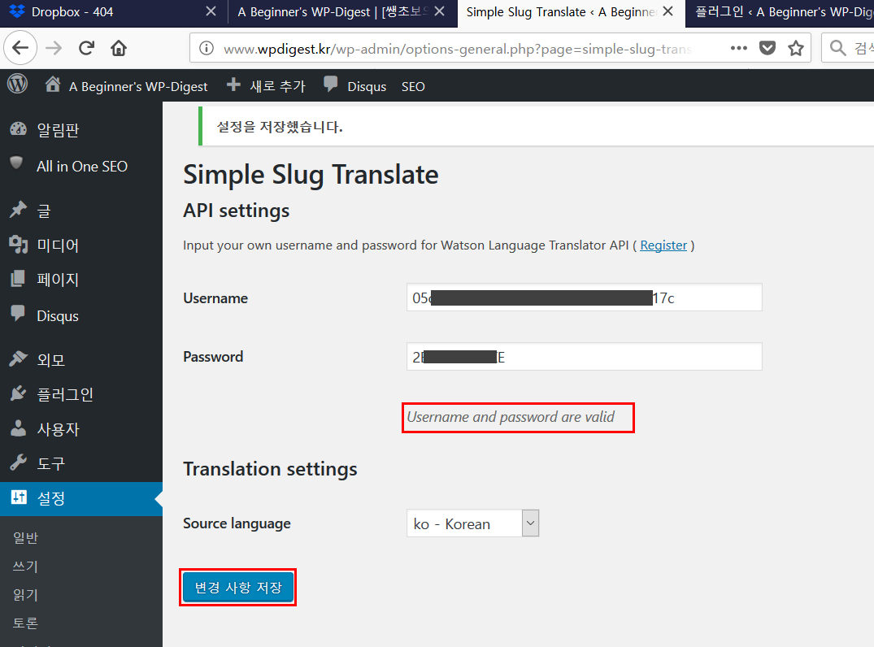
Task: Click the Disqus comment bubble icon in admin bar
Action: (331, 85)
